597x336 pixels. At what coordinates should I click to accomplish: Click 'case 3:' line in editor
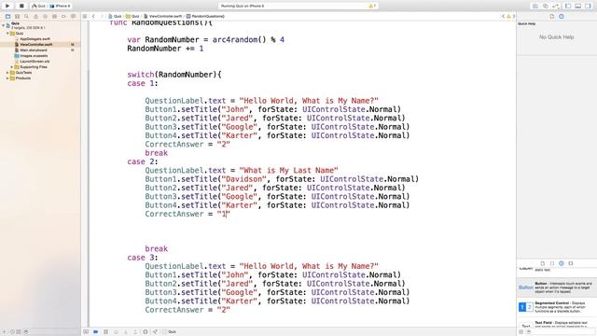143,258
